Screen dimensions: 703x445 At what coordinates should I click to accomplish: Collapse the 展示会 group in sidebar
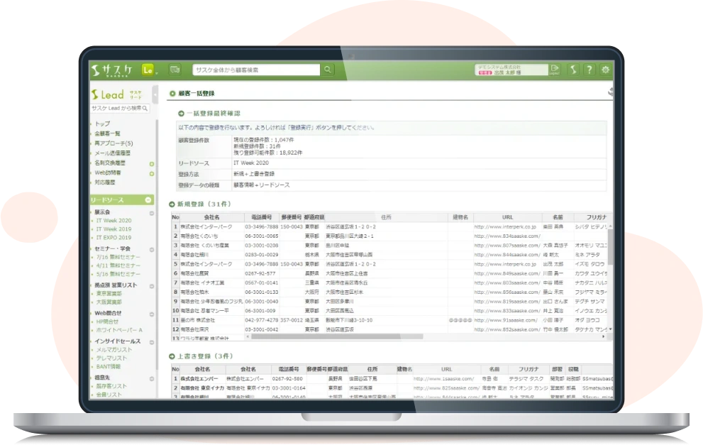click(151, 212)
